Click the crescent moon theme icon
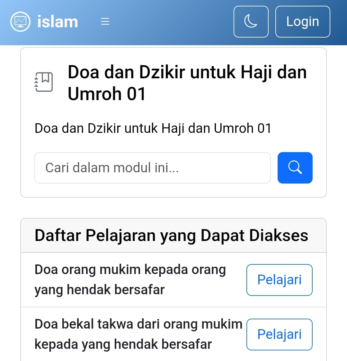The height and width of the screenshot is (361, 347). (x=251, y=21)
